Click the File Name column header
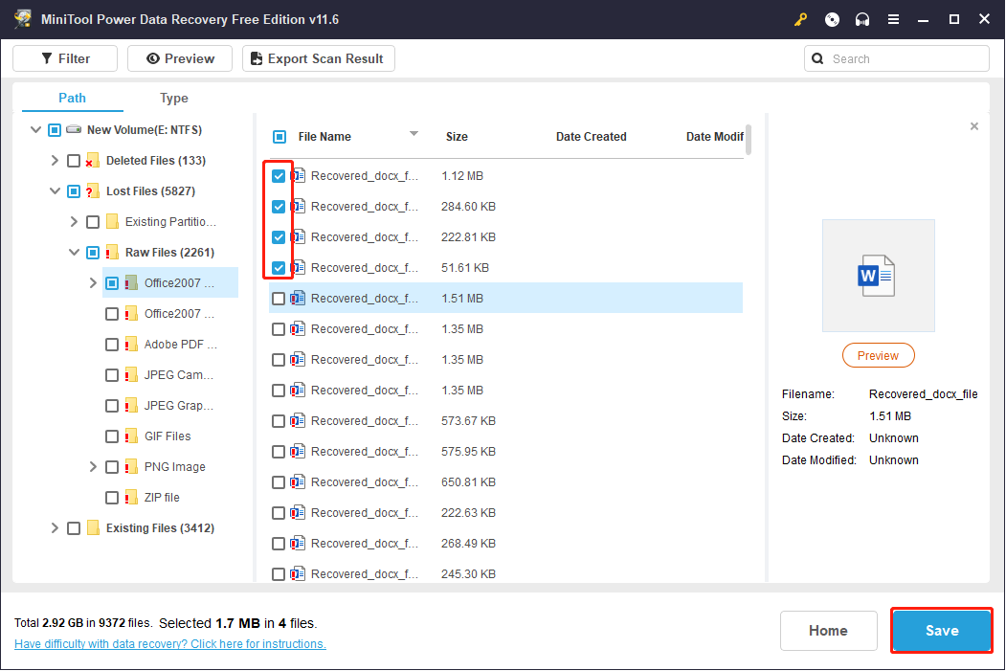 324,137
